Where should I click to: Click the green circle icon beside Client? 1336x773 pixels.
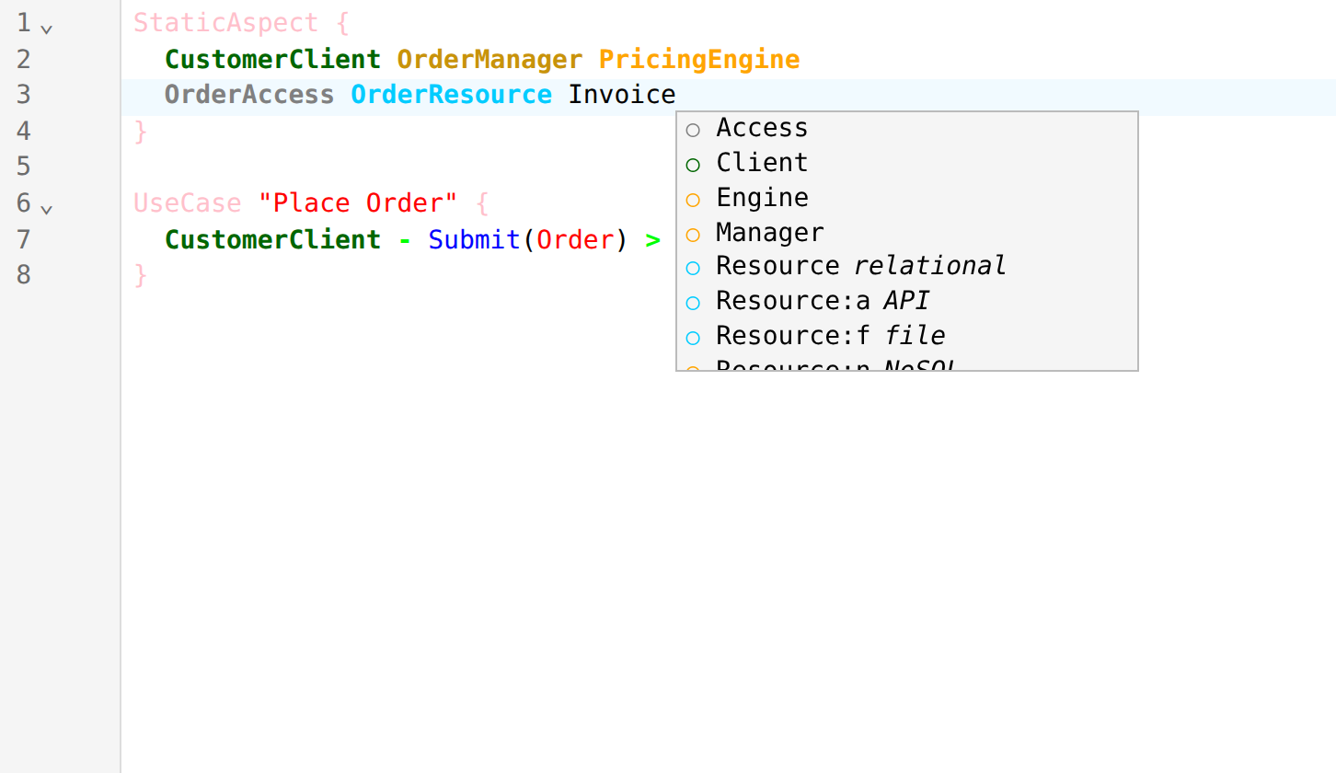coord(693,165)
